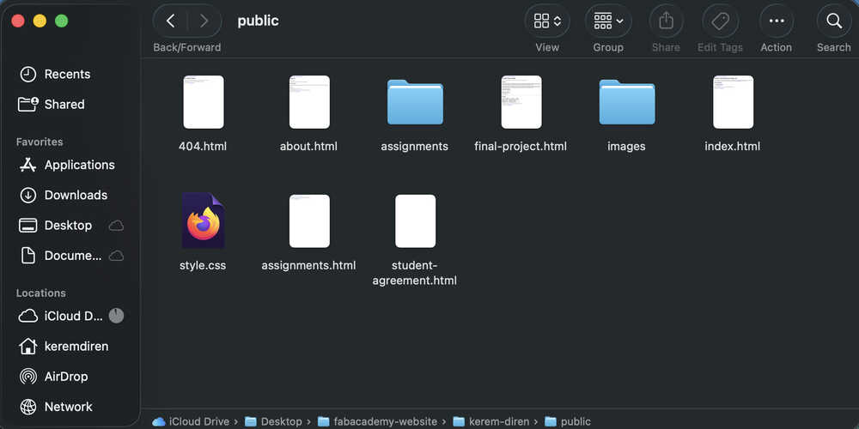The height and width of the screenshot is (429, 859).
Task: Select the 404.html file icon
Action: [x=204, y=102]
